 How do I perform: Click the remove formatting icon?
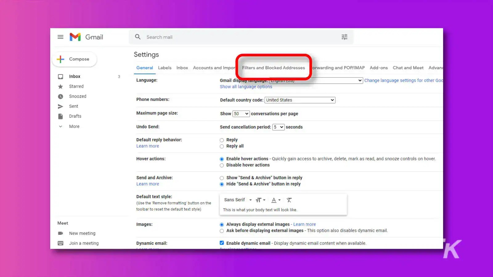point(289,200)
